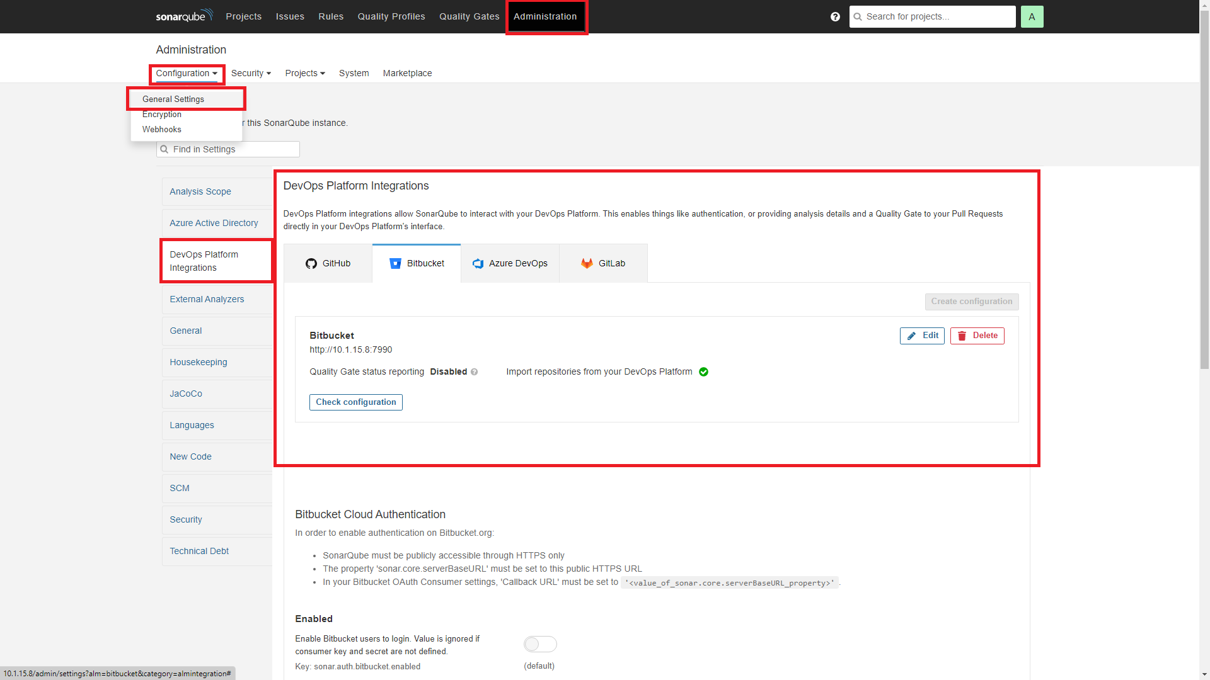Open Azure Active Directory settings category
This screenshot has width=1210, height=680.
(x=217, y=224)
